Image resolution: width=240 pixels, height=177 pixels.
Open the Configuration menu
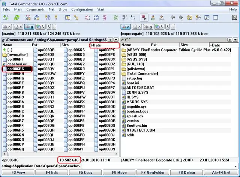(x=82, y=9)
